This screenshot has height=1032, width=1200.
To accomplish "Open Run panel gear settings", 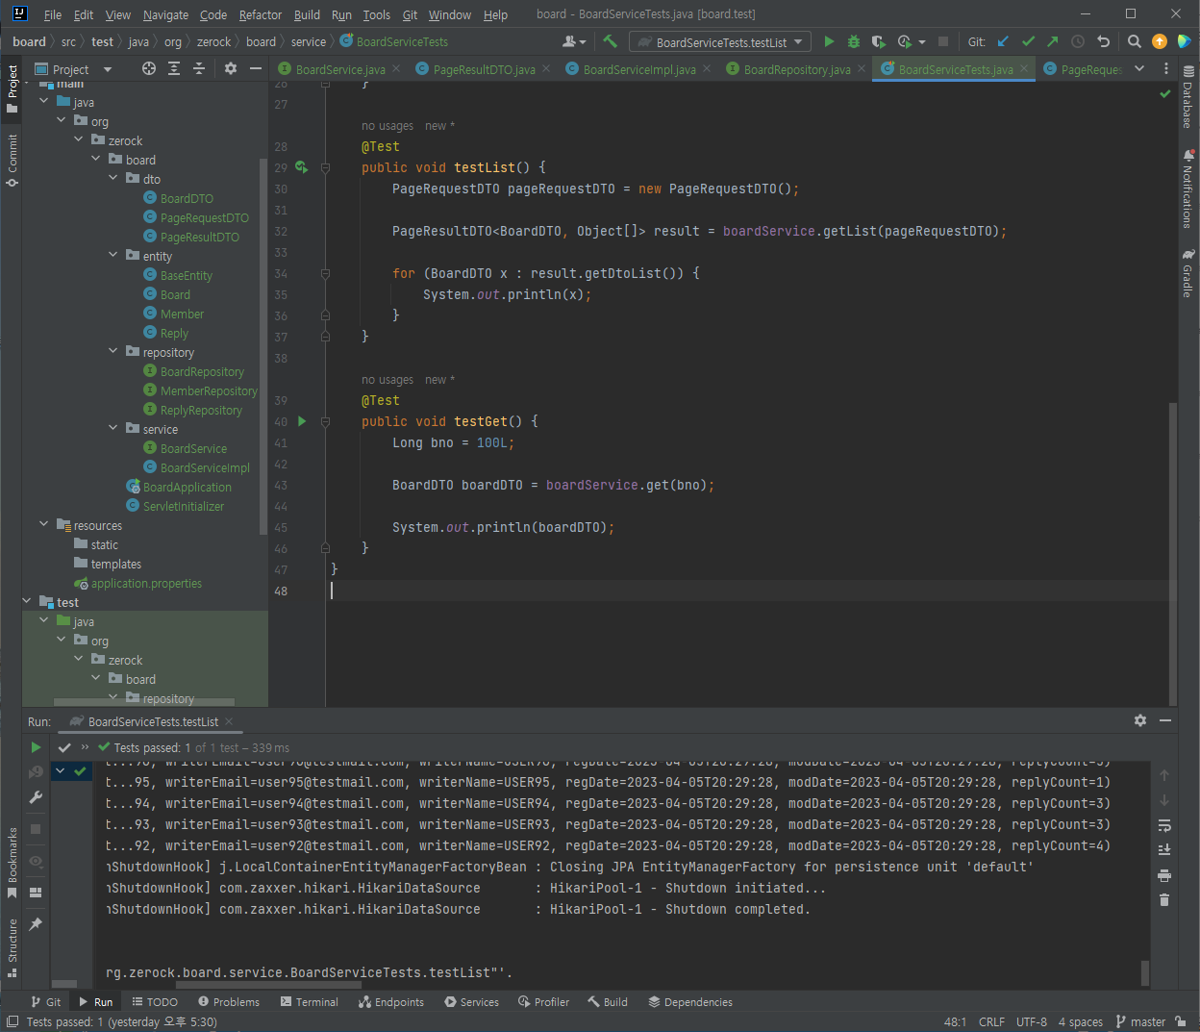I will coord(1140,720).
